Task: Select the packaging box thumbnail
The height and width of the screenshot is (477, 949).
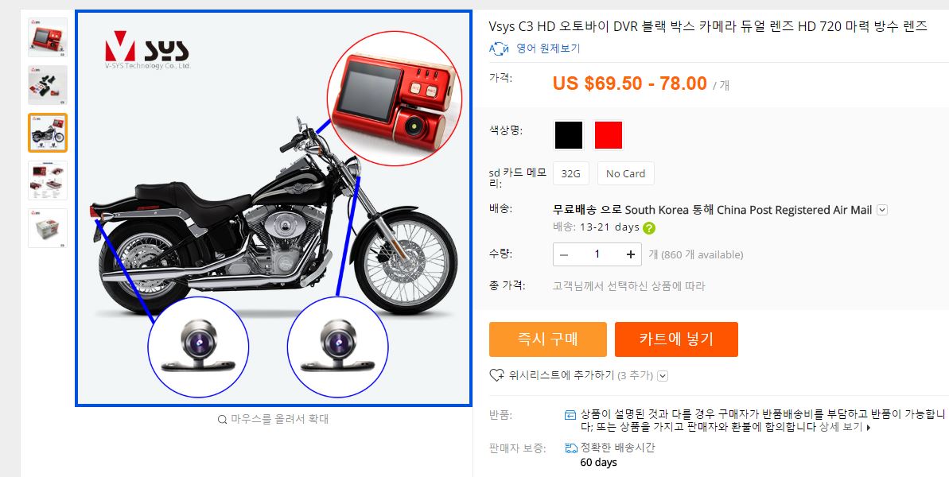Action: pos(48,228)
